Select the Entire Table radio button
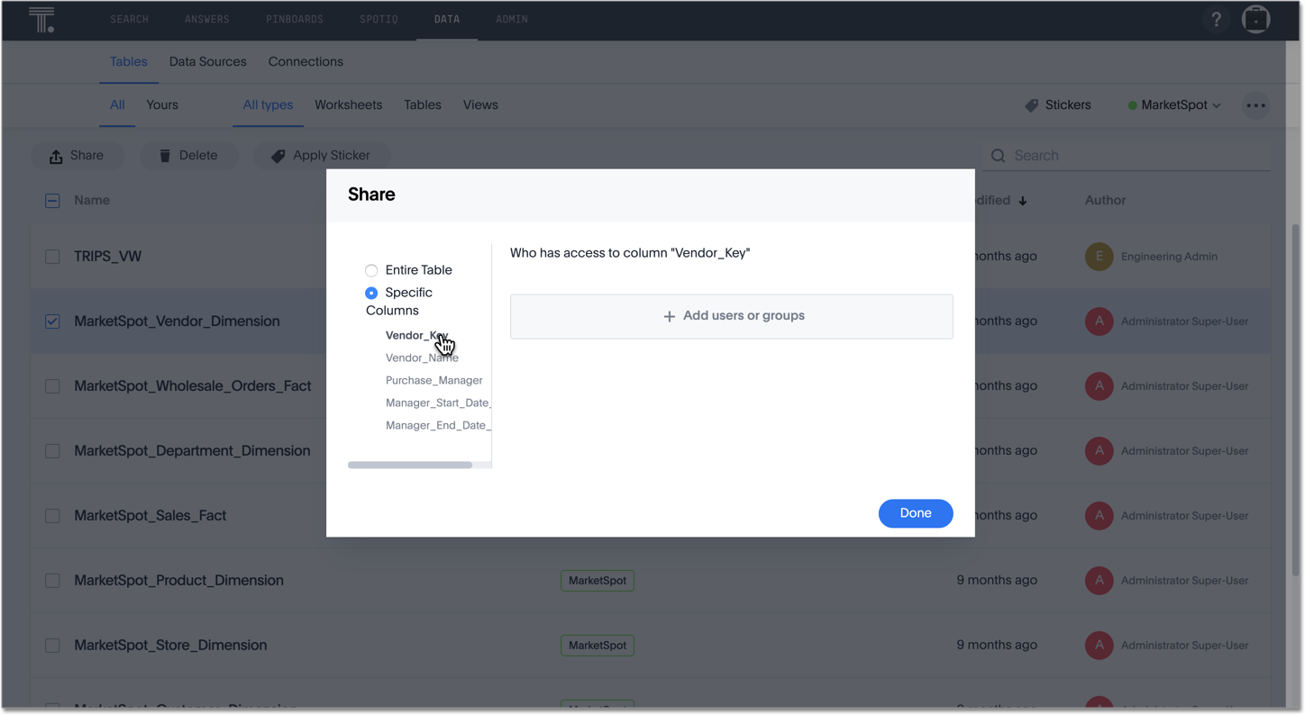The width and height of the screenshot is (1305, 715). pyautogui.click(x=371, y=269)
